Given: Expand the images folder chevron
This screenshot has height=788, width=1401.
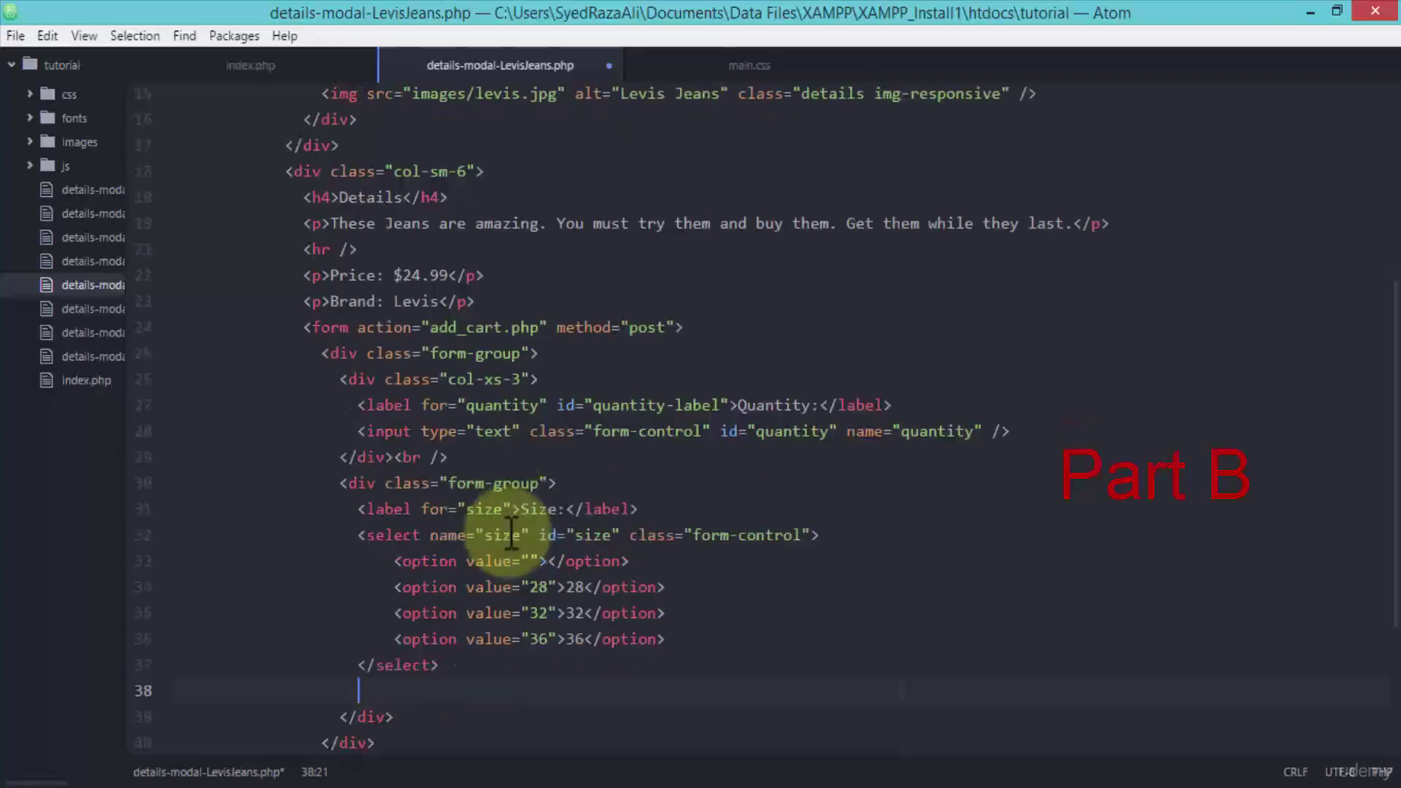Looking at the screenshot, I should point(30,142).
